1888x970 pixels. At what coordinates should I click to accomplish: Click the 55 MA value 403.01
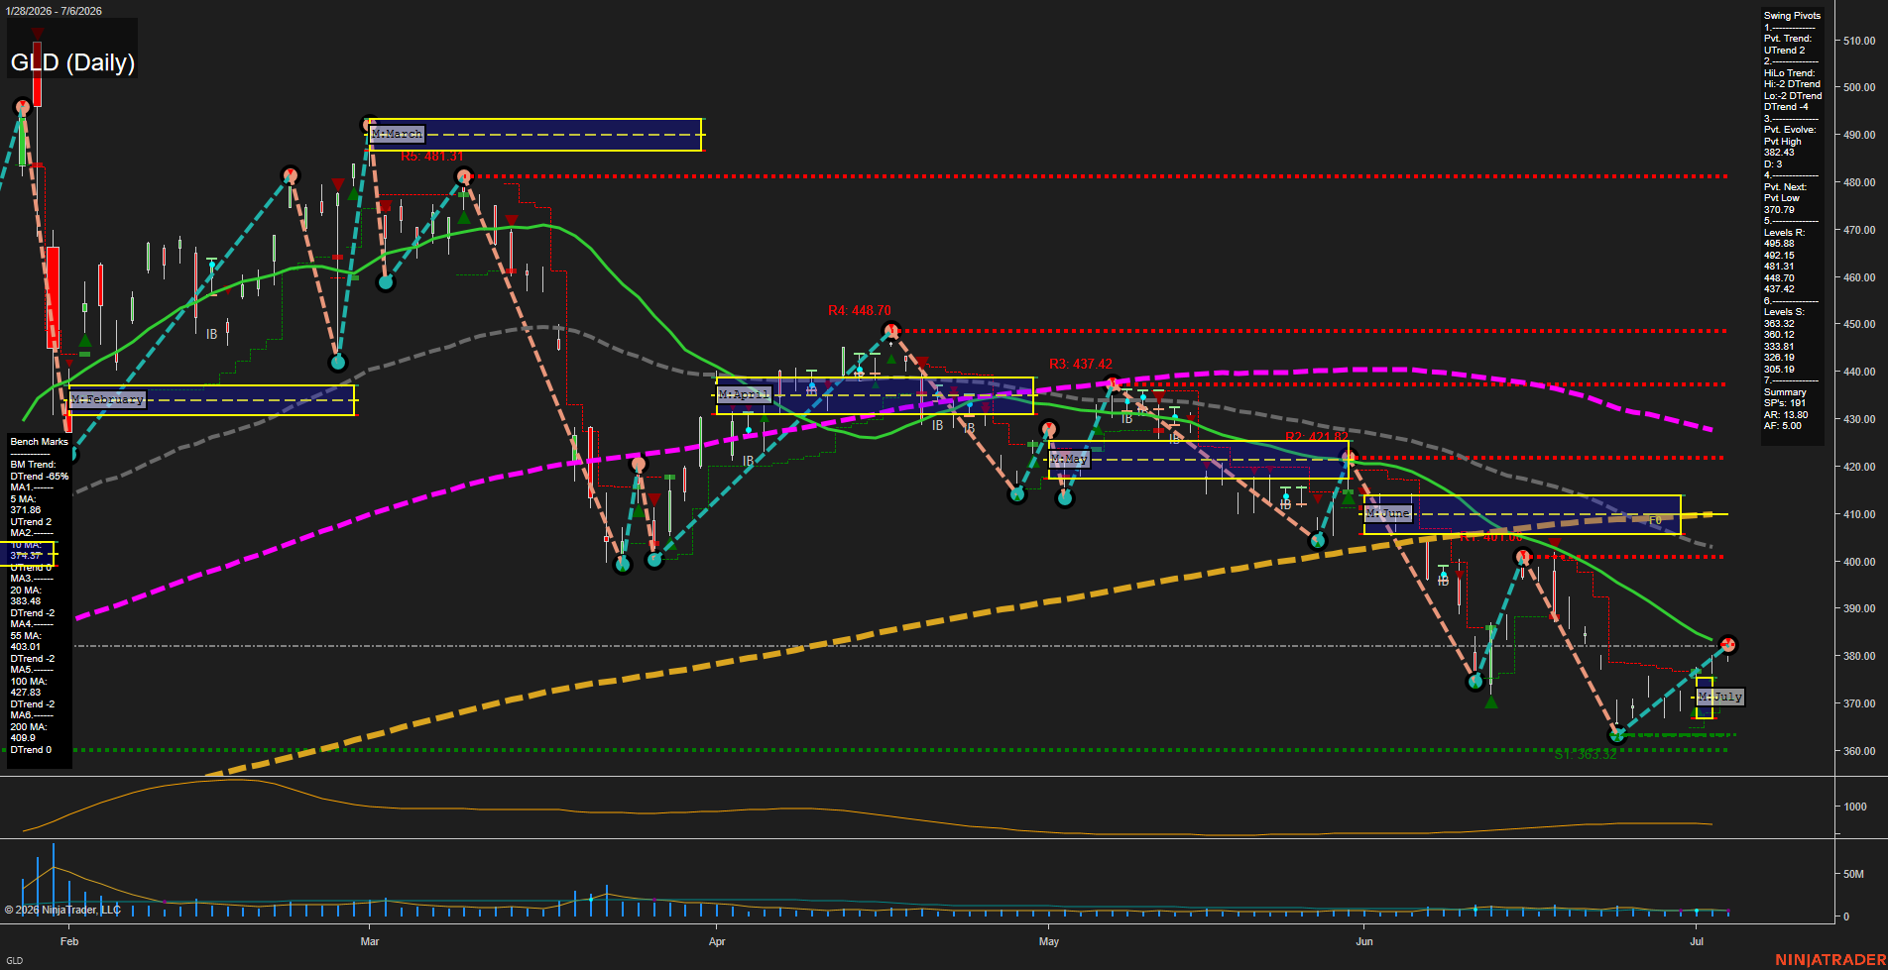[x=26, y=647]
